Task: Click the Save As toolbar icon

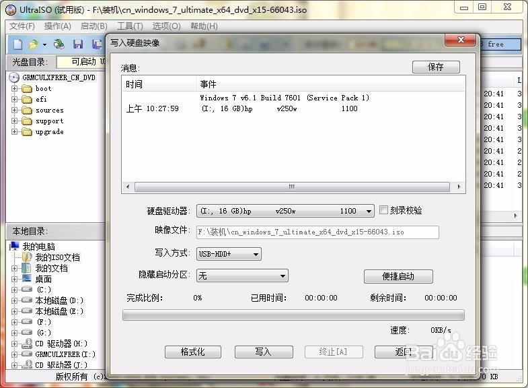Action: click(97, 44)
